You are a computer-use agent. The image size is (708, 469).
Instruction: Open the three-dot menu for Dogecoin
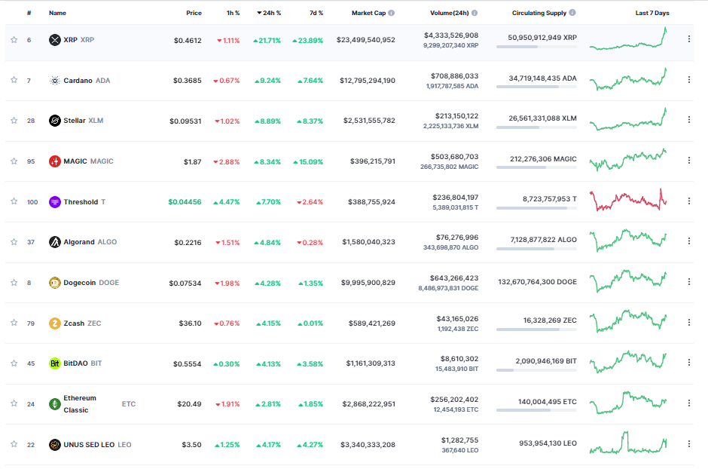point(689,282)
